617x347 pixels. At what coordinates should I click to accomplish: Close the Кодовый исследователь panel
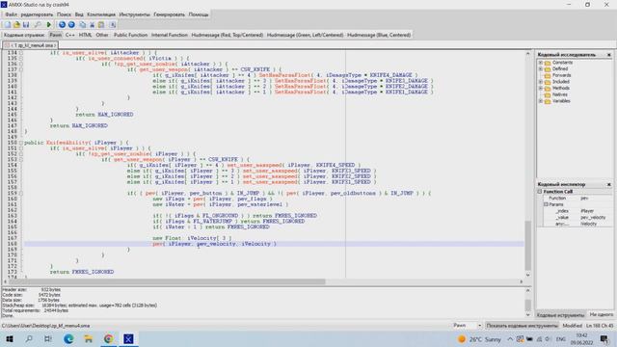point(608,55)
